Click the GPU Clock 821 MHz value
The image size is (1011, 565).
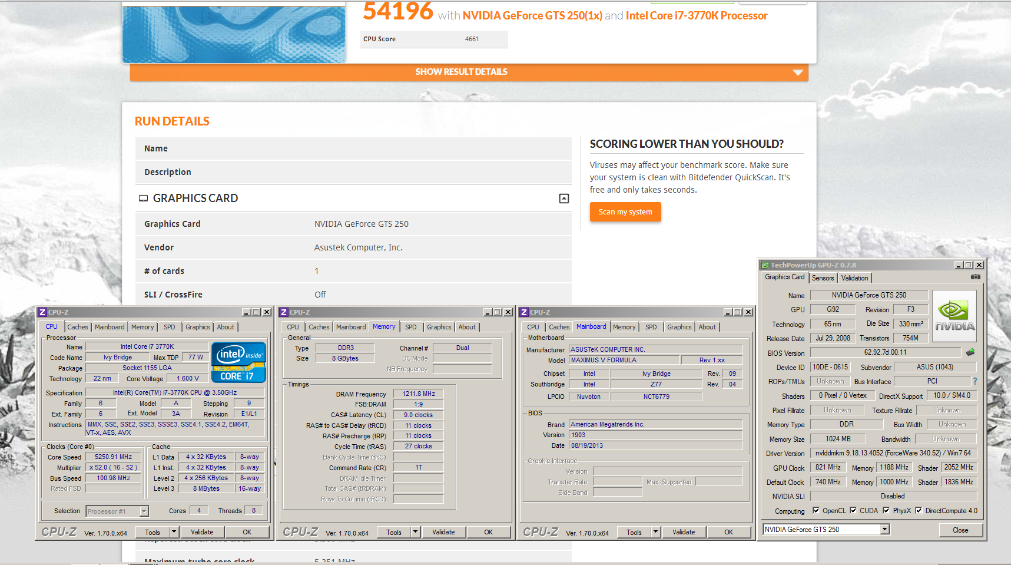coord(828,467)
